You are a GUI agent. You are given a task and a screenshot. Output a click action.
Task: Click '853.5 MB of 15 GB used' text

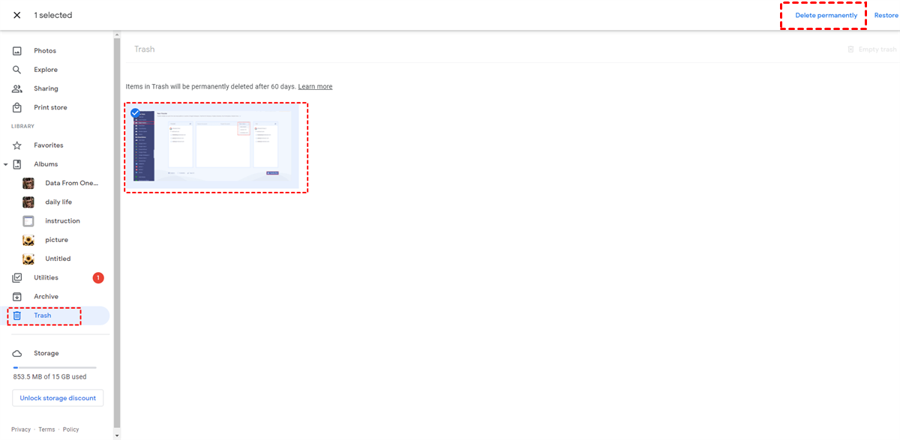(49, 377)
